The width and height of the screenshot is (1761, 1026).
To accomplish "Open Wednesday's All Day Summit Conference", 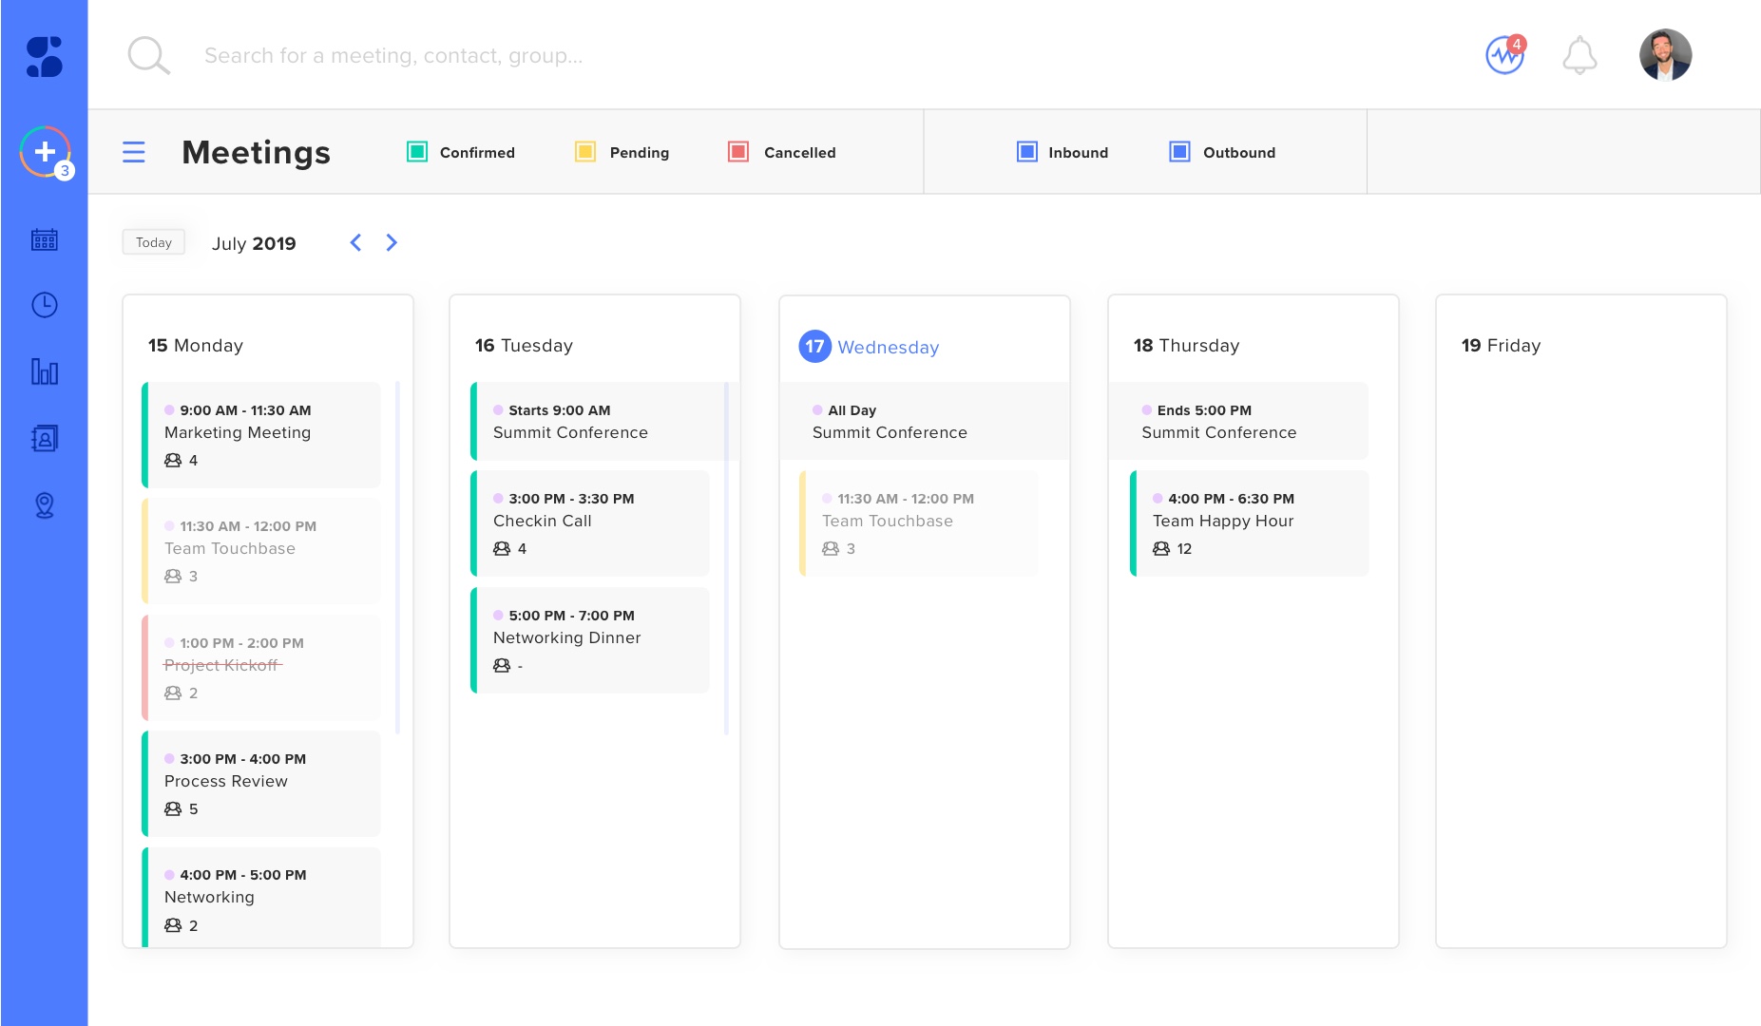I will pyautogui.click(x=925, y=421).
